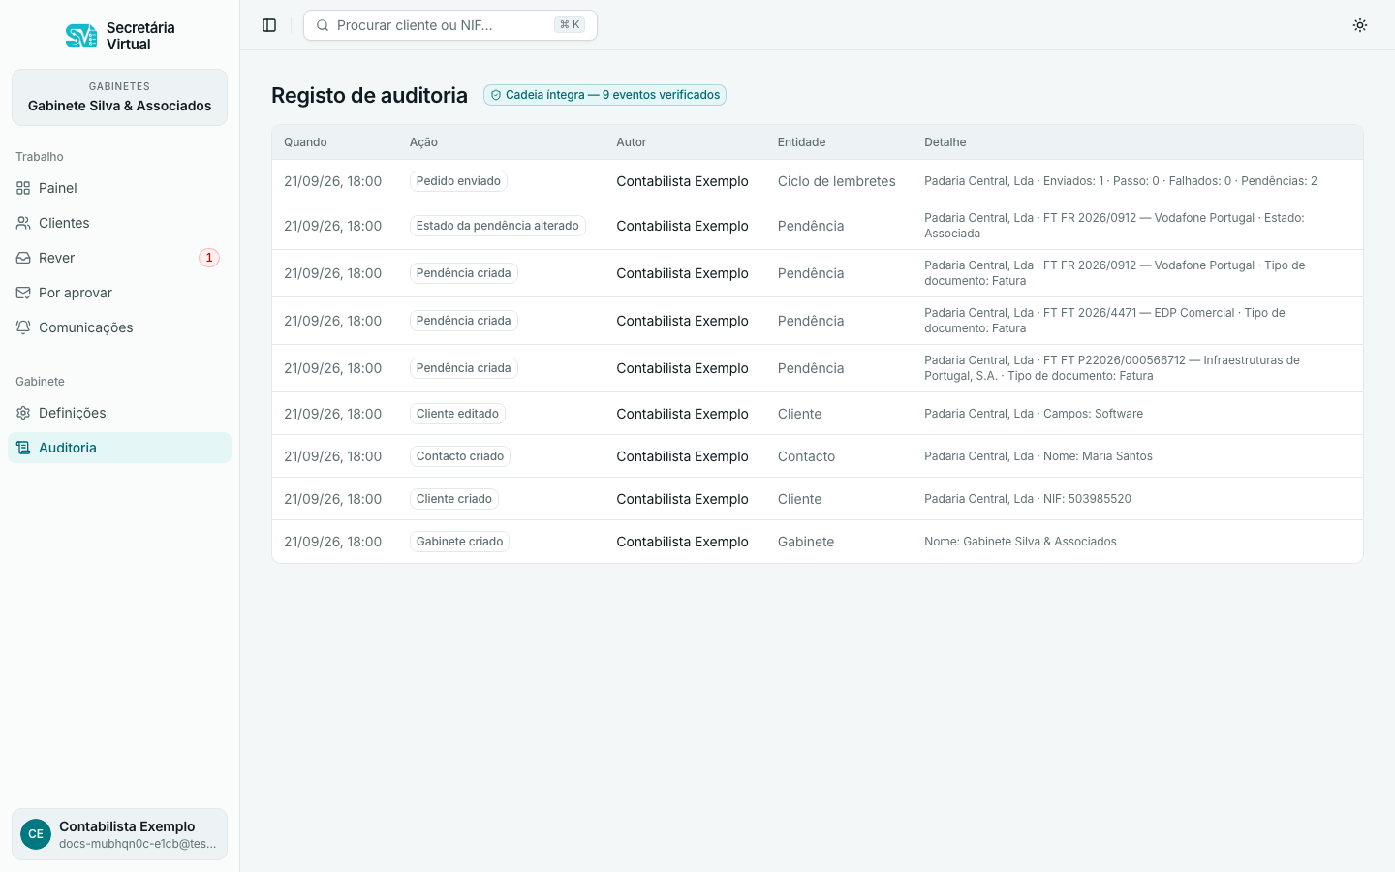1395x872 pixels.
Task: Select Auditoria in sidebar
Action: [119, 448]
